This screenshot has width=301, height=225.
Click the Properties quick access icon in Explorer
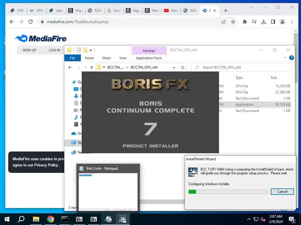pyautogui.click(x=79, y=50)
